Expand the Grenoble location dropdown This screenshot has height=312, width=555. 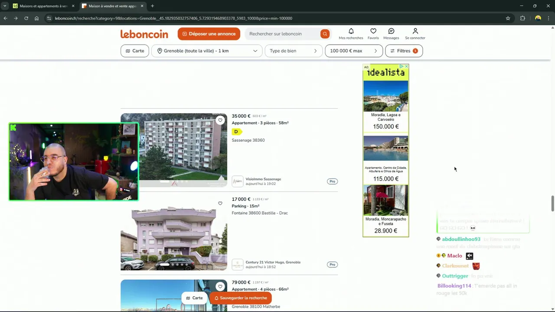pos(207,51)
